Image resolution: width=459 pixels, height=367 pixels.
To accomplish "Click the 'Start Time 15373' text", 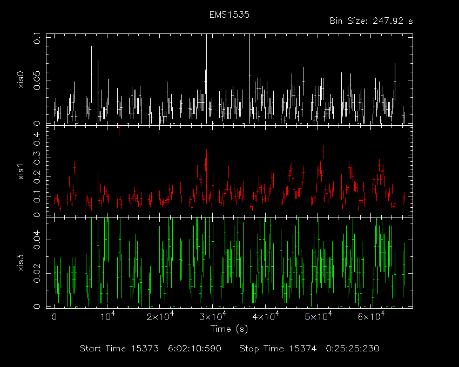I will (119, 349).
